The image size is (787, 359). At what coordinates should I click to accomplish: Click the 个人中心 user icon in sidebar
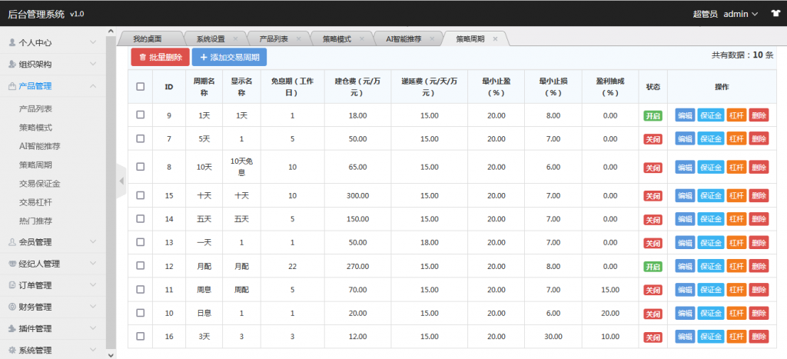12,43
